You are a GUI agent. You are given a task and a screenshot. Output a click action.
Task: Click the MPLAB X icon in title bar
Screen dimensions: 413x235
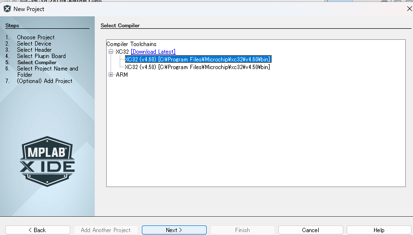point(7,9)
